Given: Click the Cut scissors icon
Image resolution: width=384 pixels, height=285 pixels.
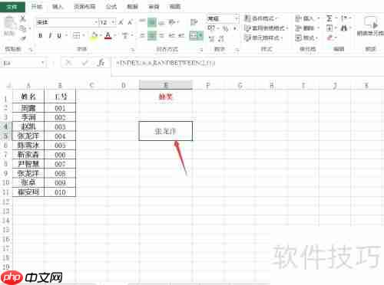Looking at the screenshot, I should pyautogui.click(x=23, y=18).
